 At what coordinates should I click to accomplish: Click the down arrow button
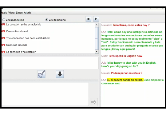[x=60, y=74]
